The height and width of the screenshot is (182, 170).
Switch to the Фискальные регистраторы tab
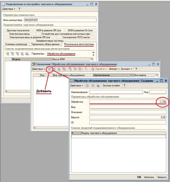79,44
